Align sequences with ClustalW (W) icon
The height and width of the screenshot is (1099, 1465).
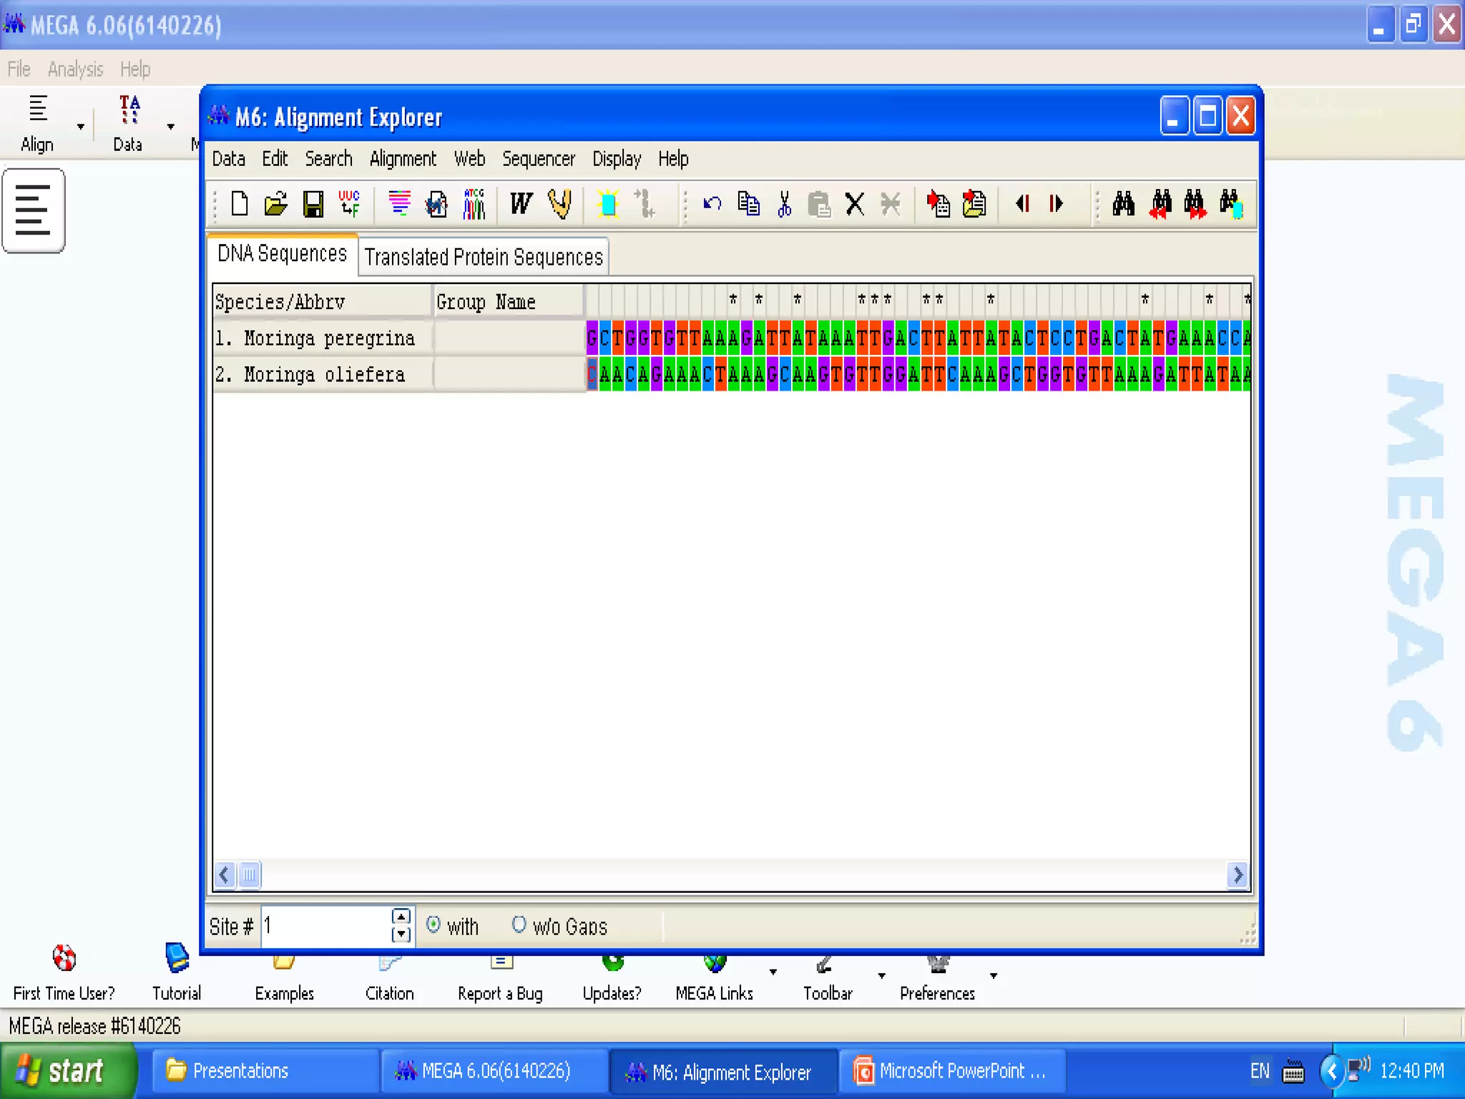pyautogui.click(x=521, y=204)
